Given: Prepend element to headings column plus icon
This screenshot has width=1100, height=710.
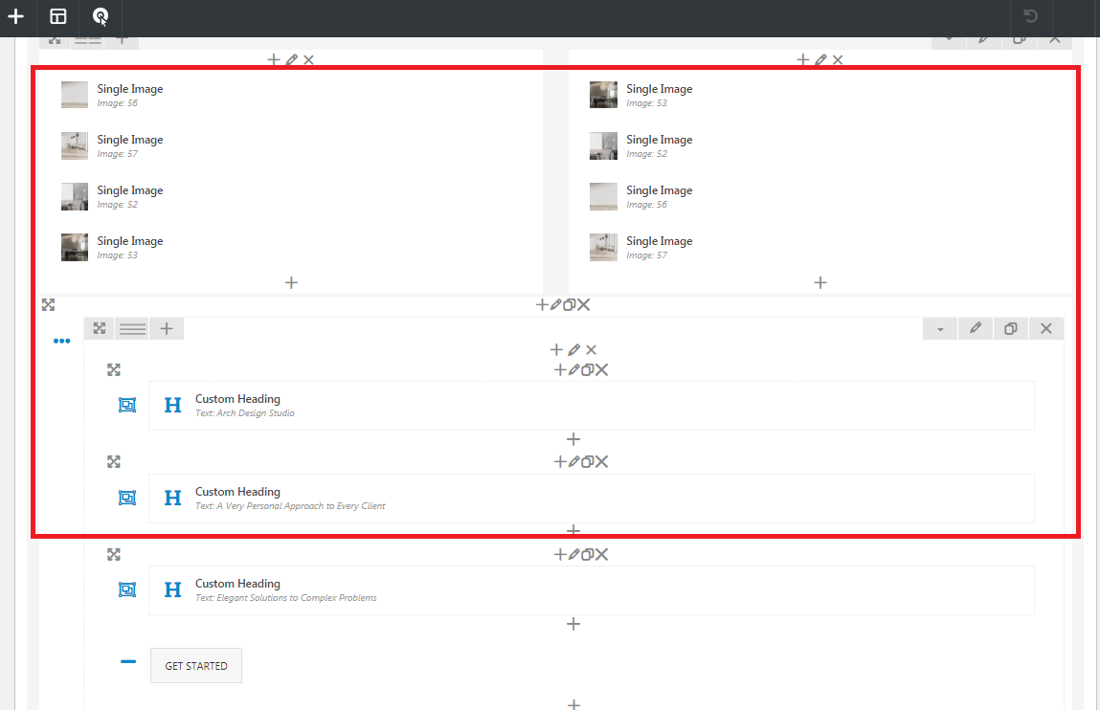Looking at the screenshot, I should tap(556, 350).
